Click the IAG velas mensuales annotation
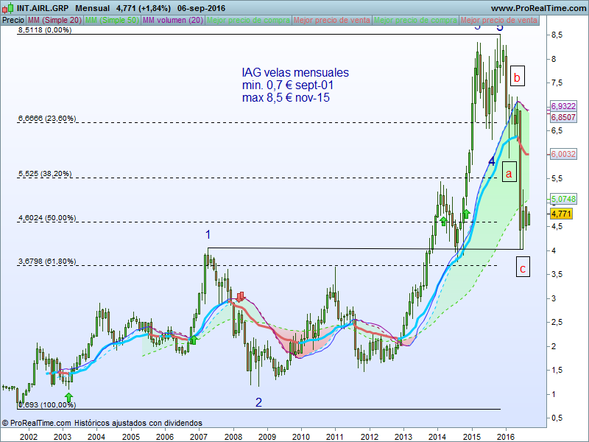 tap(295, 72)
